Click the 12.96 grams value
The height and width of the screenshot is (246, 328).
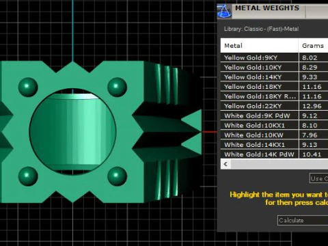pos(312,106)
